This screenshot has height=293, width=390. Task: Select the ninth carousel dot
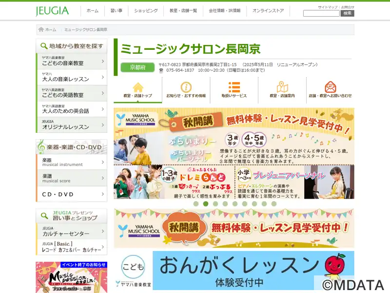(274, 204)
